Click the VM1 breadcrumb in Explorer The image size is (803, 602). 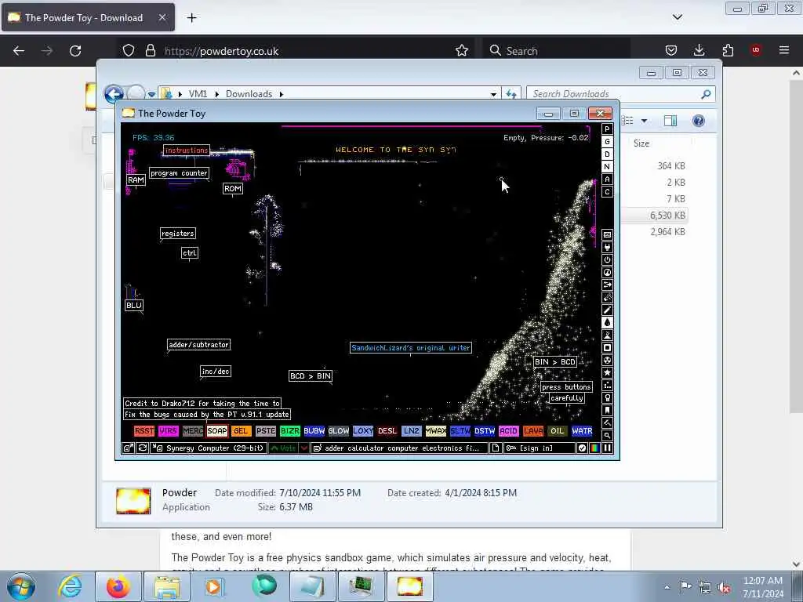(x=198, y=94)
